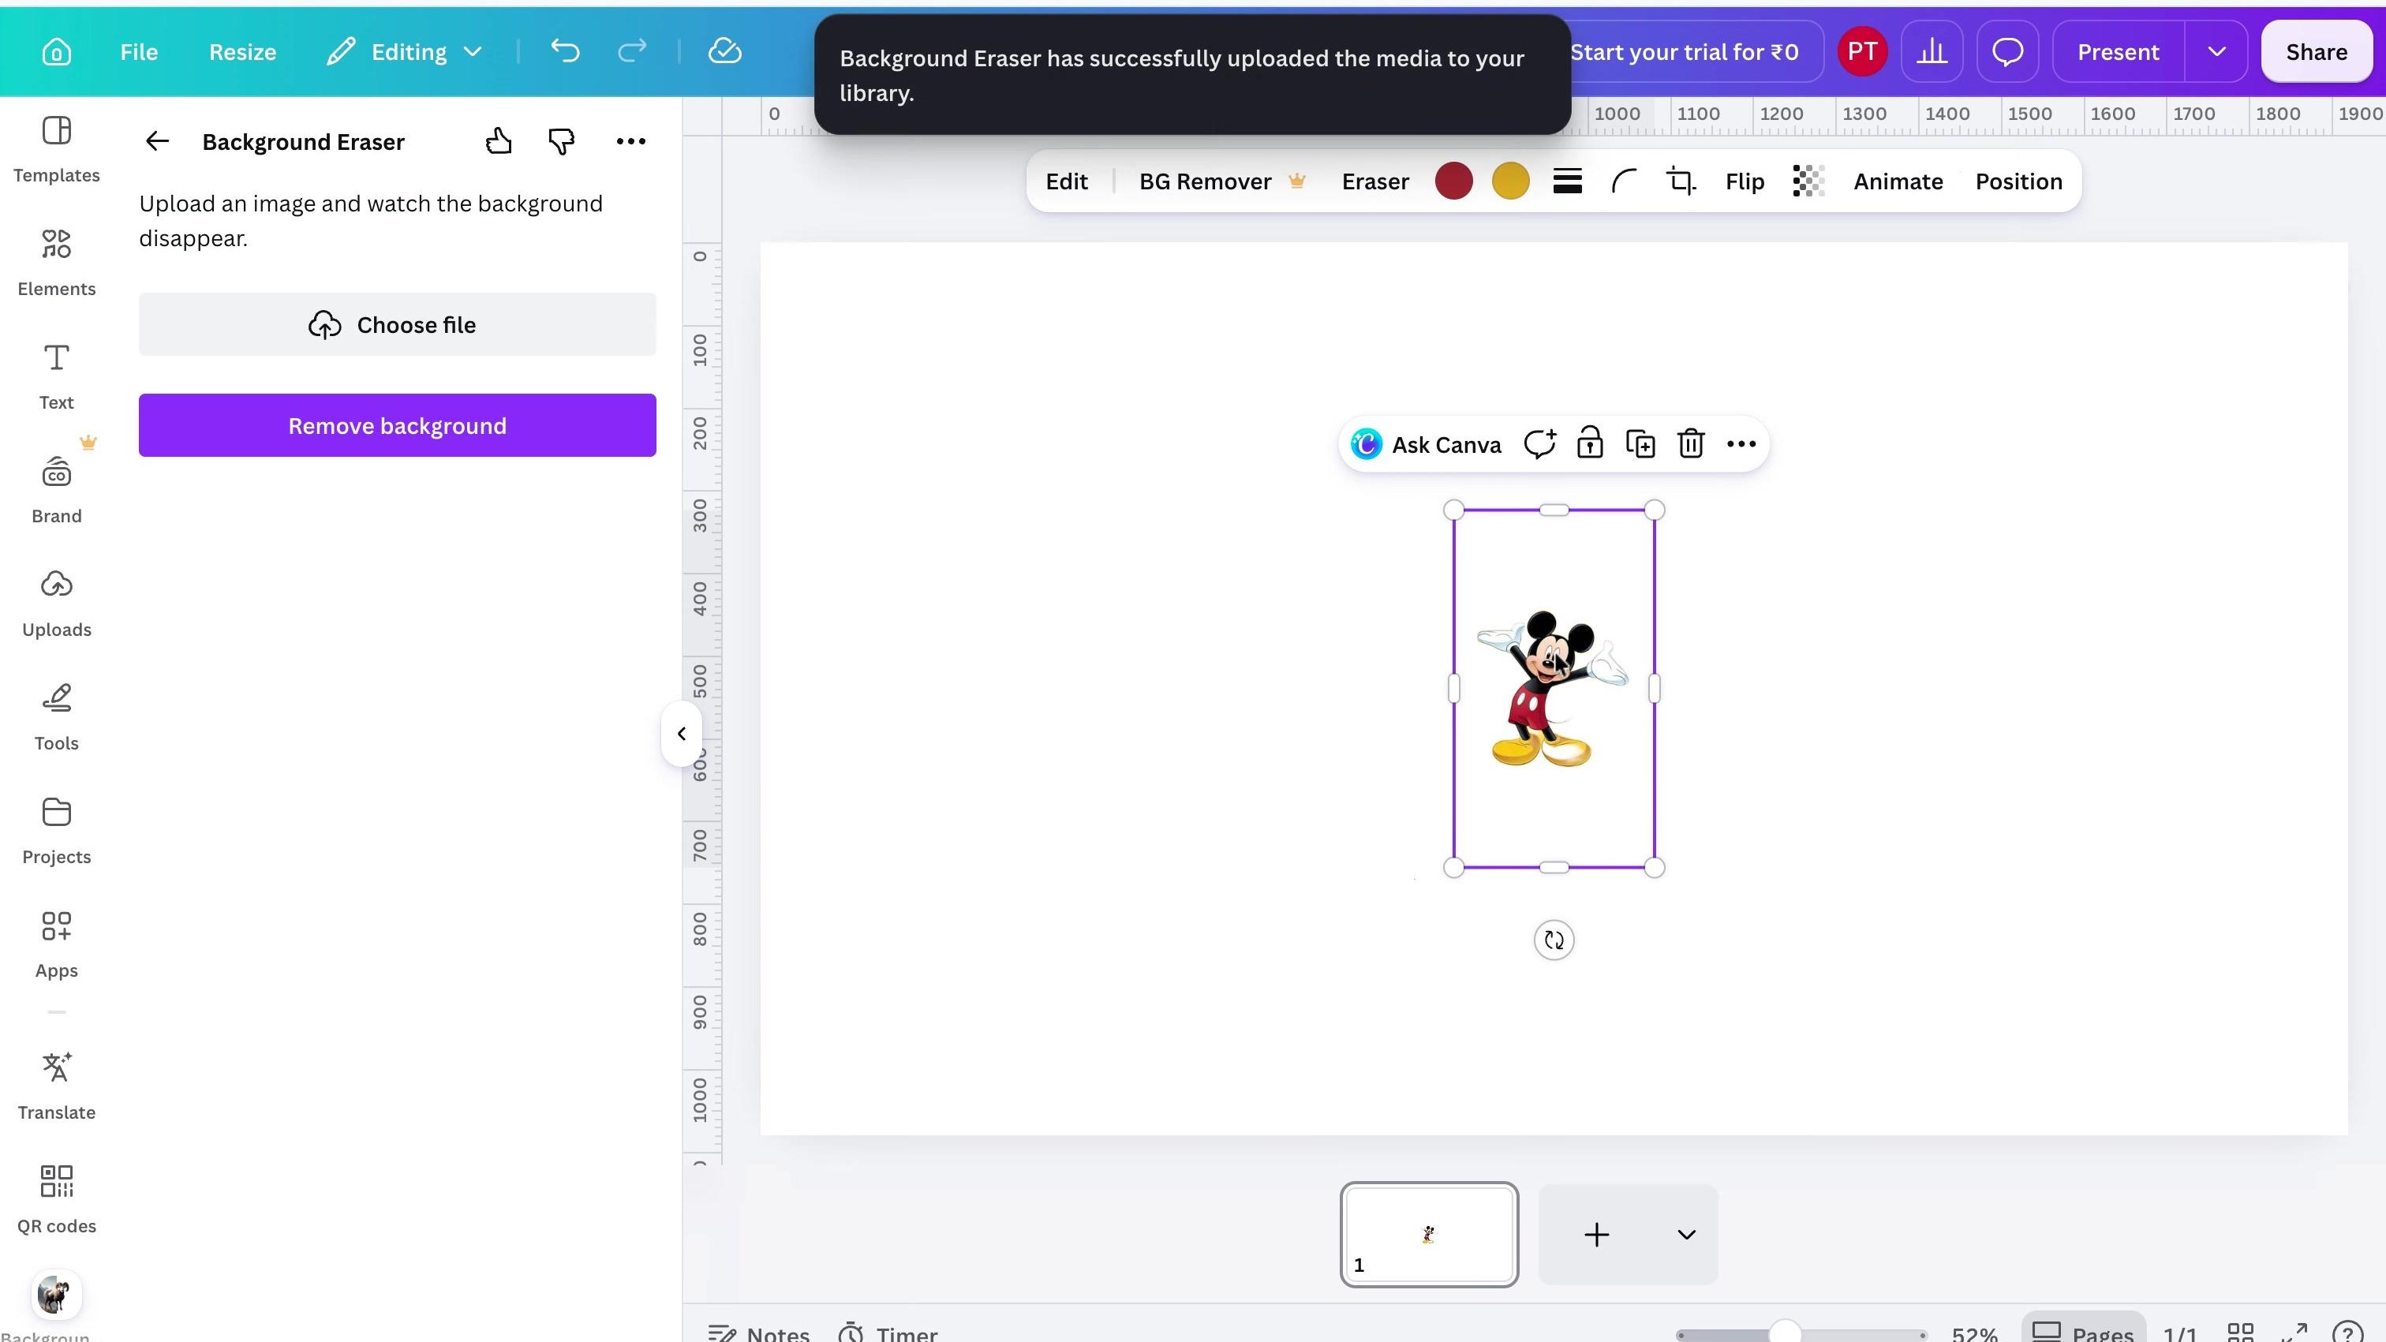Click the Share button

[x=2316, y=52]
